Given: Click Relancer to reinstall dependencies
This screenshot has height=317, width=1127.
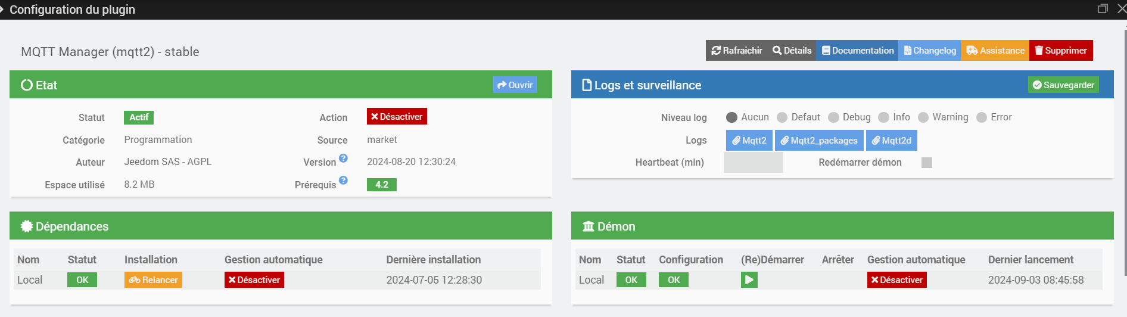Looking at the screenshot, I should pyautogui.click(x=153, y=280).
